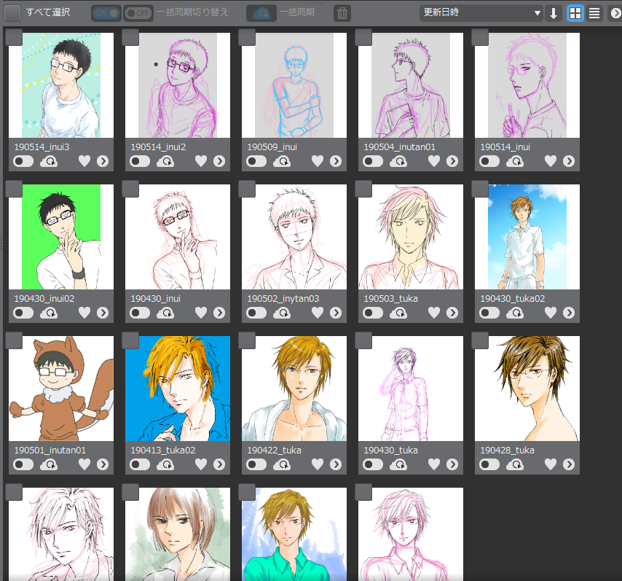This screenshot has height=581, width=622.
Task: Click cloud sync icon for 190430_inui02
Action: [x=50, y=313]
